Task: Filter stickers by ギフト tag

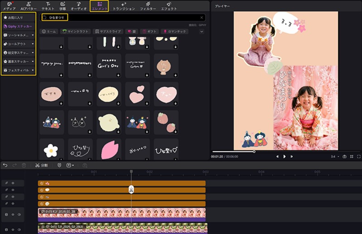Action: pos(150,32)
